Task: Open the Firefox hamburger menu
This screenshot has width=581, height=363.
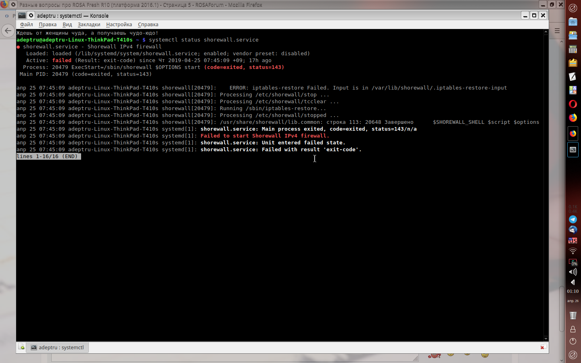Action: pyautogui.click(x=557, y=31)
